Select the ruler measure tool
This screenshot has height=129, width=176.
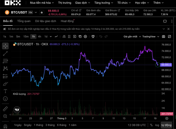(5, 109)
